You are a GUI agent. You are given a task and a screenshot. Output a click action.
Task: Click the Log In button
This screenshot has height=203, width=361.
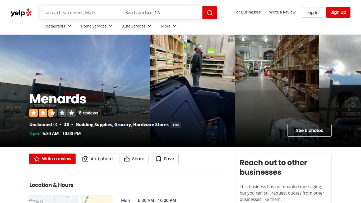pos(312,12)
